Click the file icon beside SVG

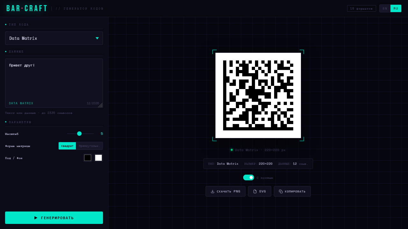tap(255, 191)
